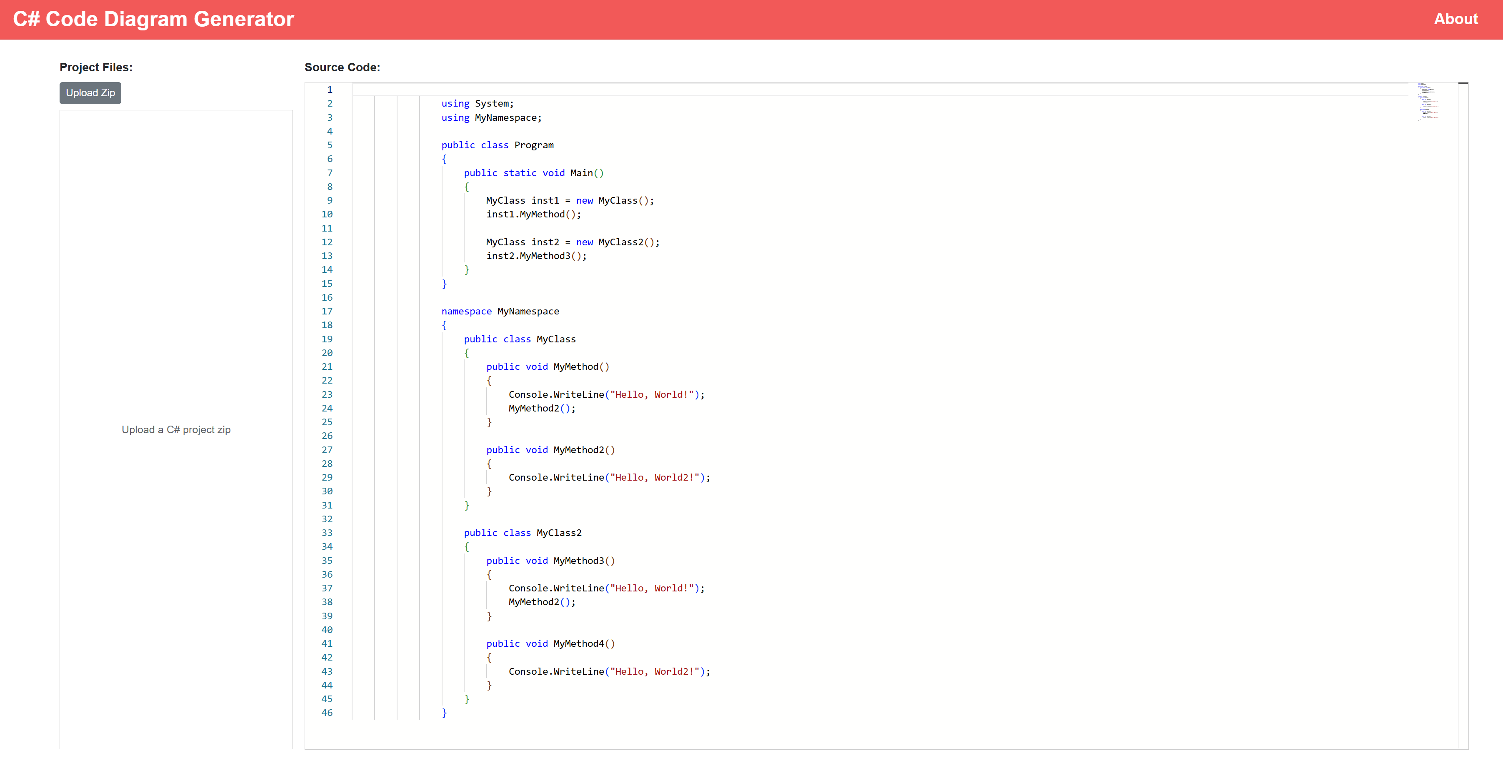Click the Project Files heading

coord(96,67)
